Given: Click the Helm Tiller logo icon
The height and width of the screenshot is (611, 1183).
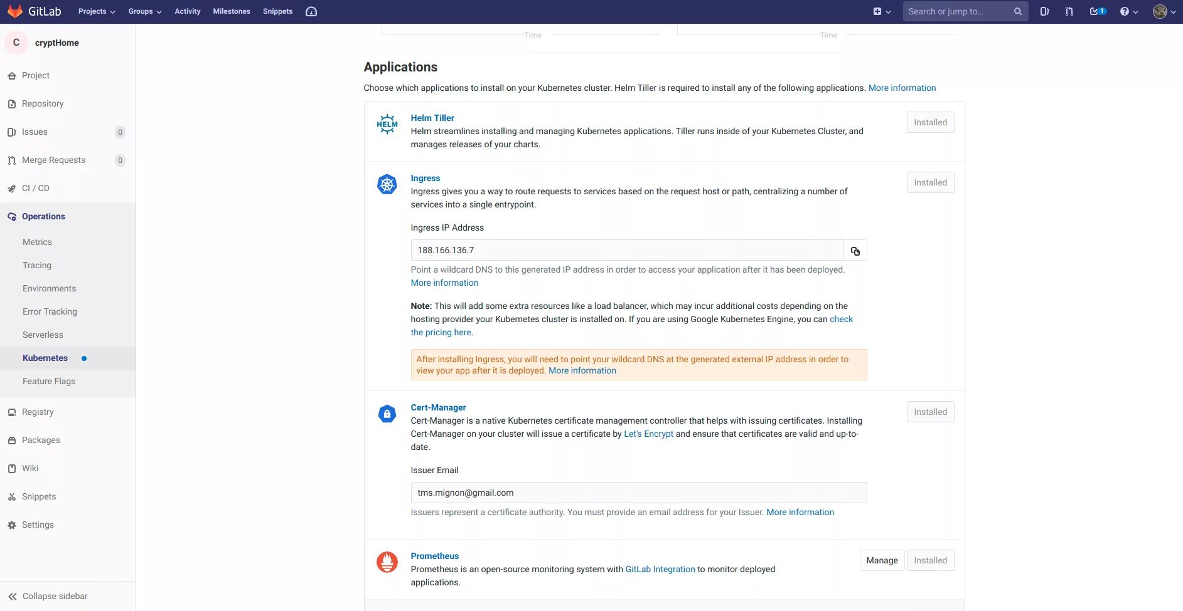Looking at the screenshot, I should click(387, 124).
